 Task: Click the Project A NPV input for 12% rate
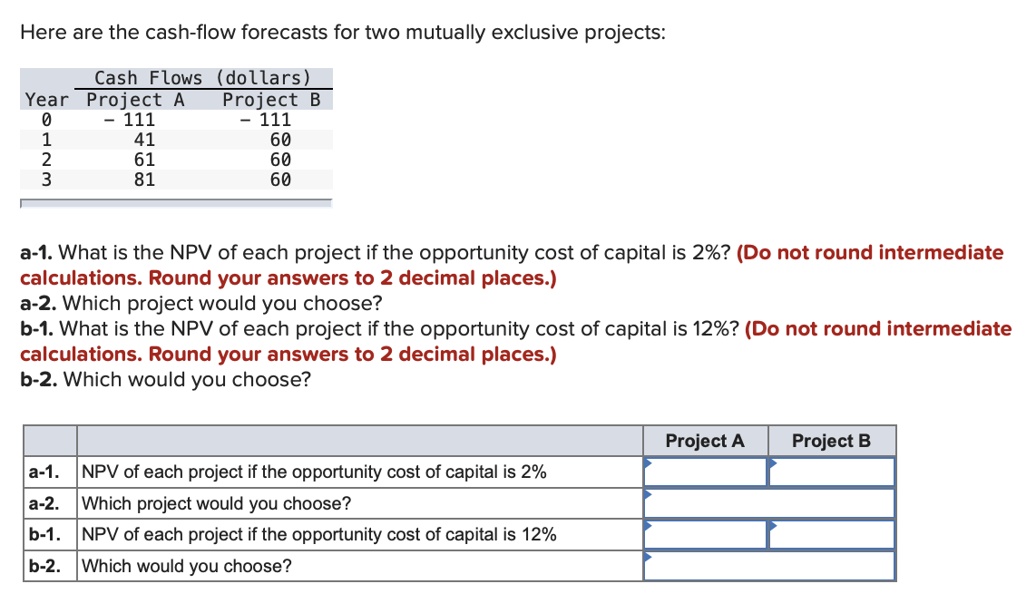click(x=706, y=534)
